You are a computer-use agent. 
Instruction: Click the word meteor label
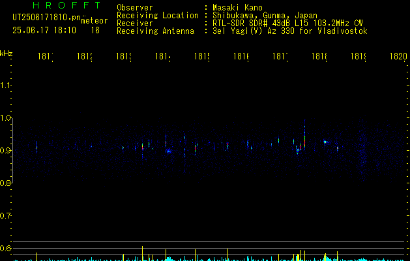[95, 21]
